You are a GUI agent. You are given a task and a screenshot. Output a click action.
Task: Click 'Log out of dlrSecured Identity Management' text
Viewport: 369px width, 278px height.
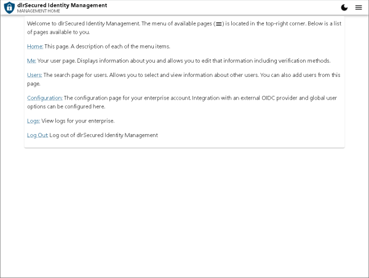[x=104, y=135]
